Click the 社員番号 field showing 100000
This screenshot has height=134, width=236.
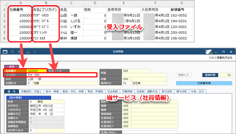pyautogui.click(x=36, y=71)
